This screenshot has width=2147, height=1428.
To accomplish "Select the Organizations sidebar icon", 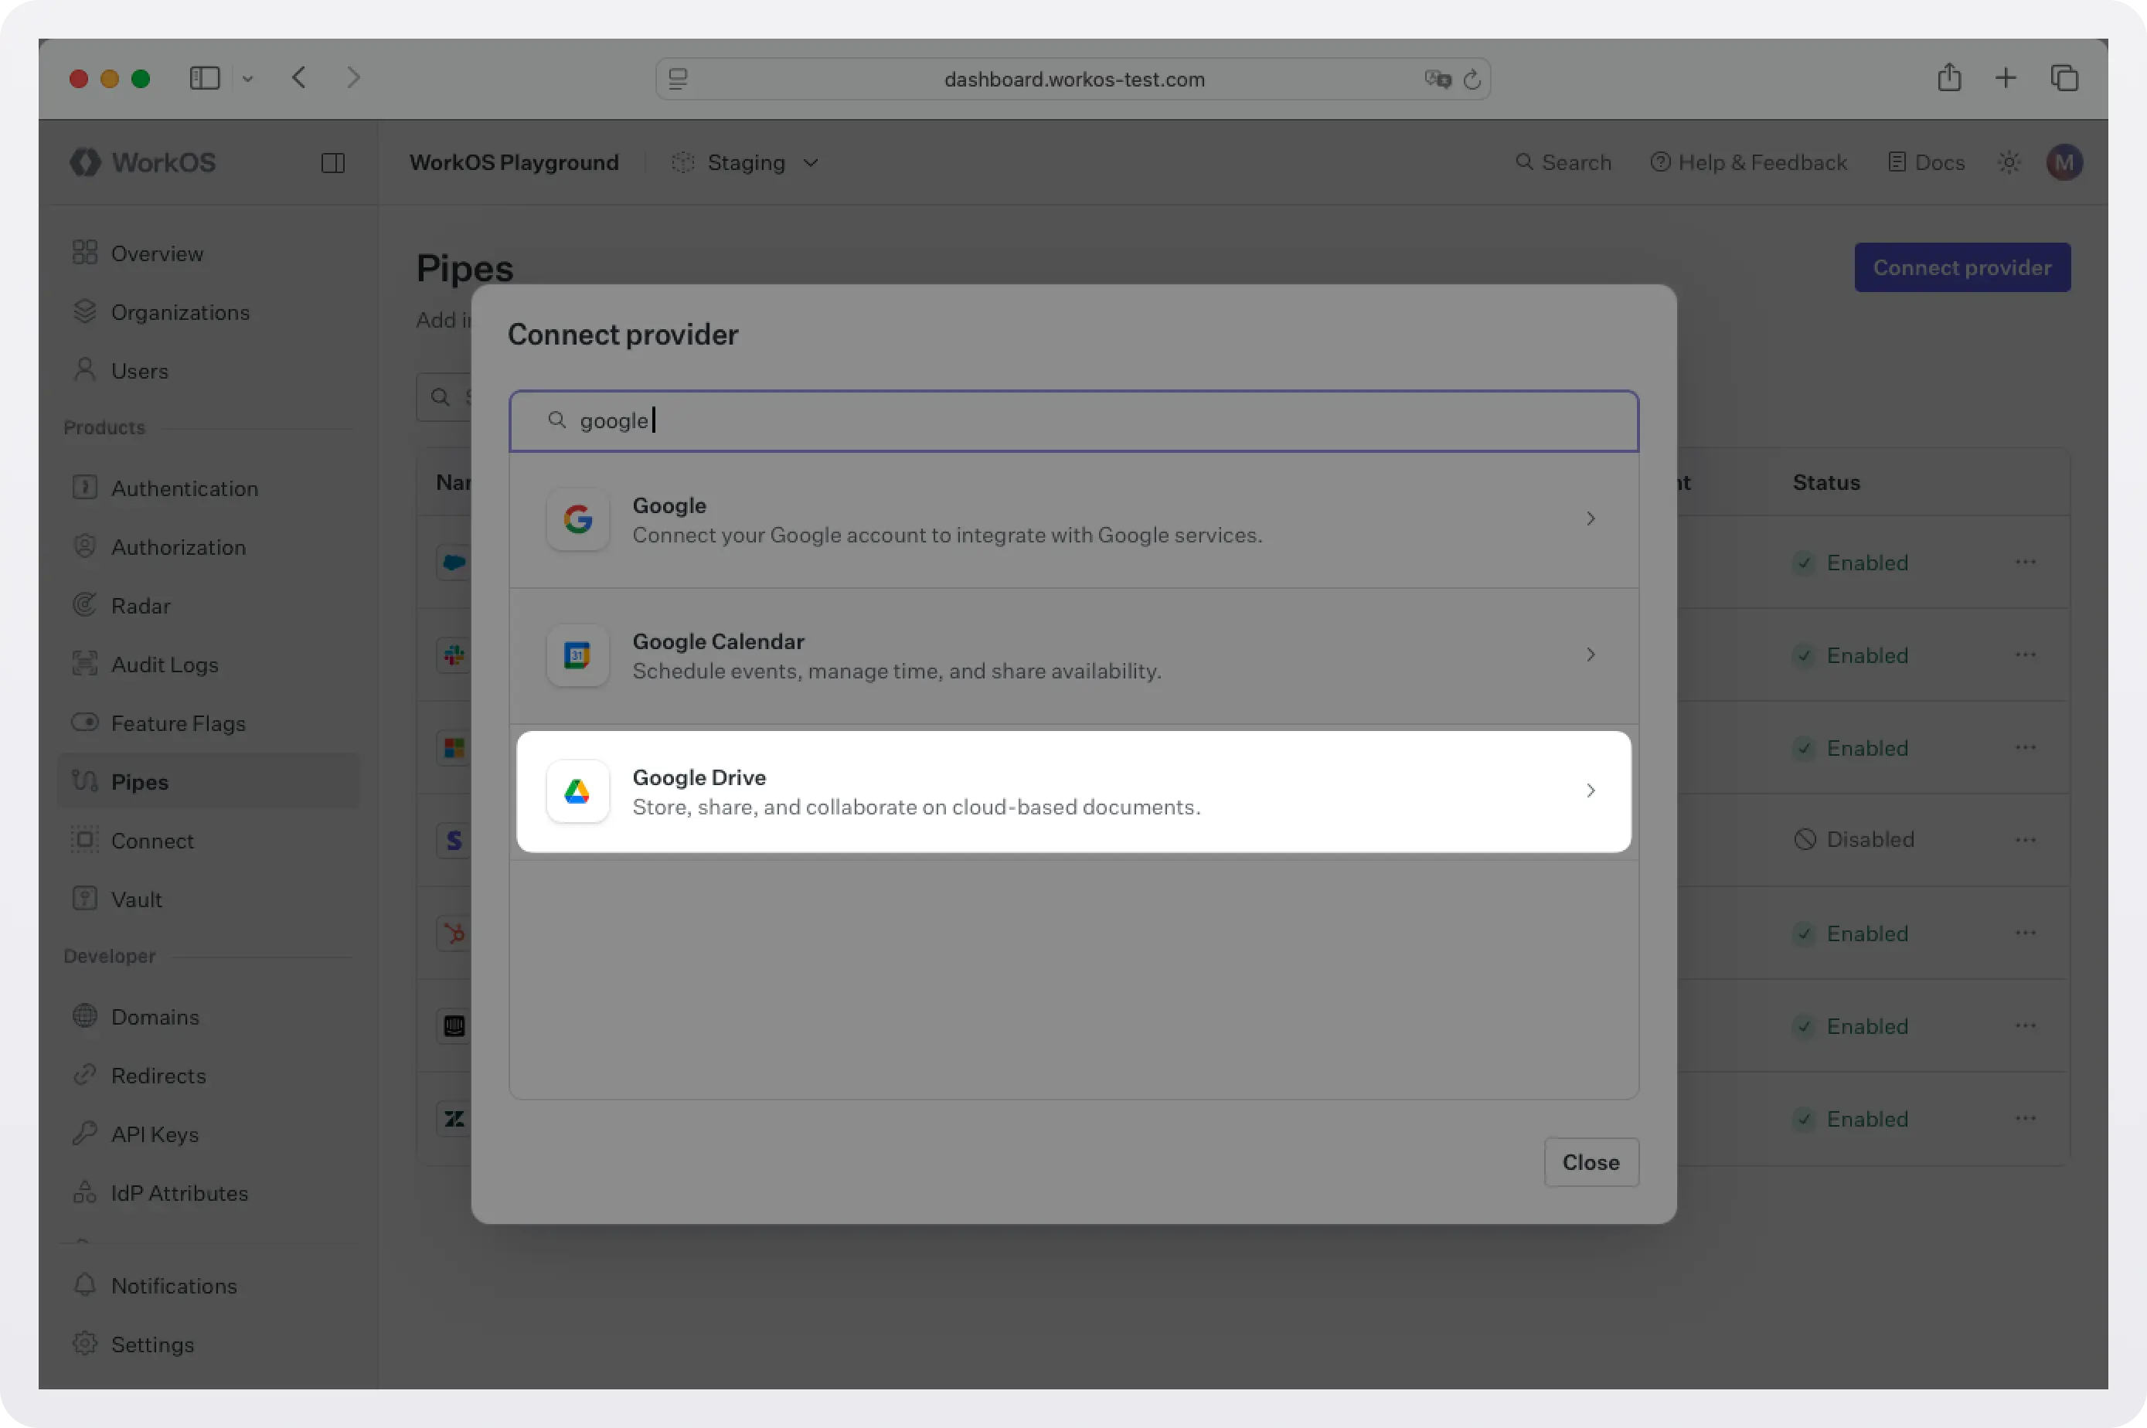I will 85,312.
